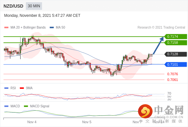The width and height of the screenshot is (188, 127).
Task: Click the 0.7076 support level value
Action: click(x=172, y=74)
